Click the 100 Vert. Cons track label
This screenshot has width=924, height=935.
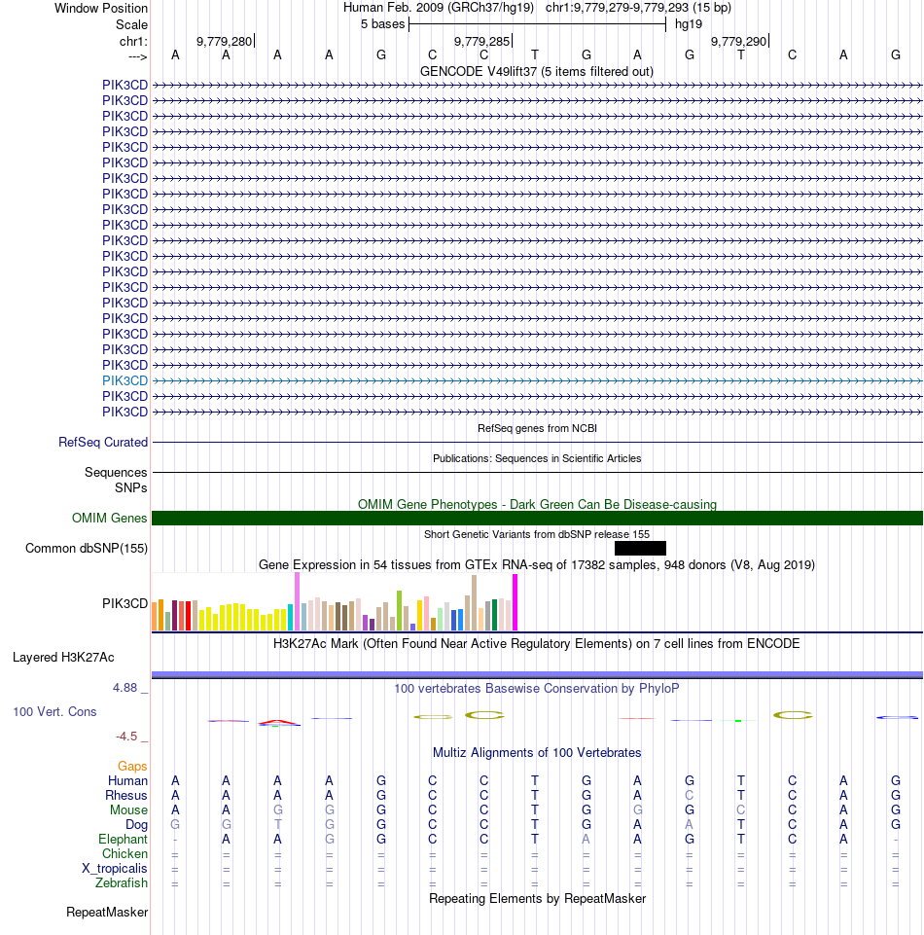tap(54, 711)
